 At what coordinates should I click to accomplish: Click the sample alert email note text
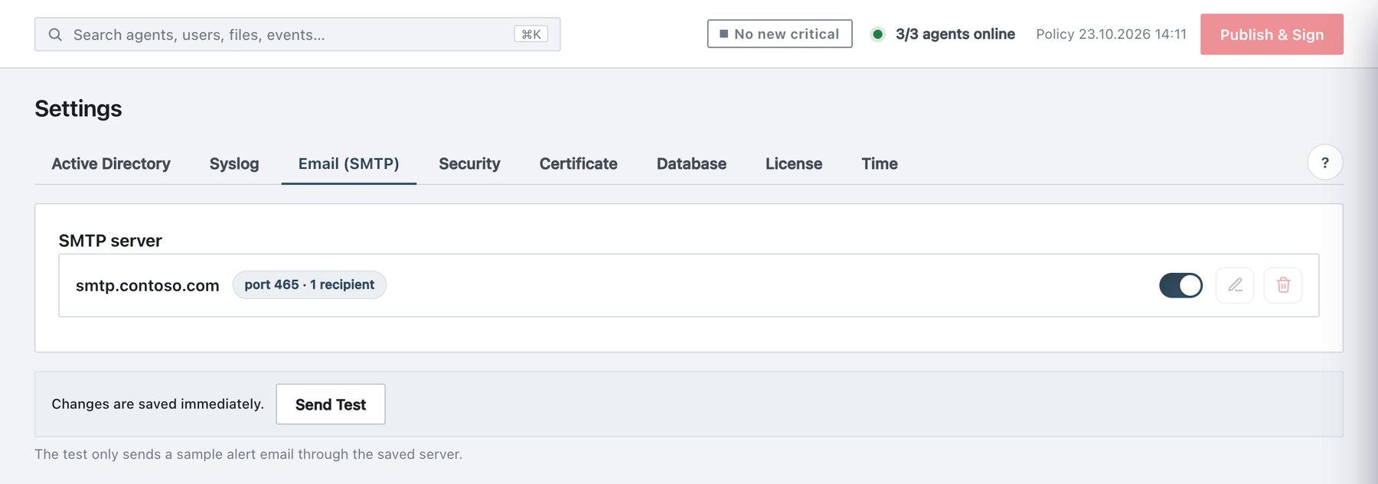[248, 454]
